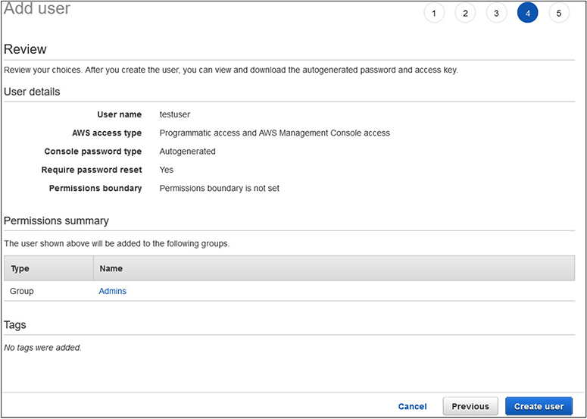Screen dimensions: 587x419
Task: Cancel the add user wizard
Action: [412, 406]
